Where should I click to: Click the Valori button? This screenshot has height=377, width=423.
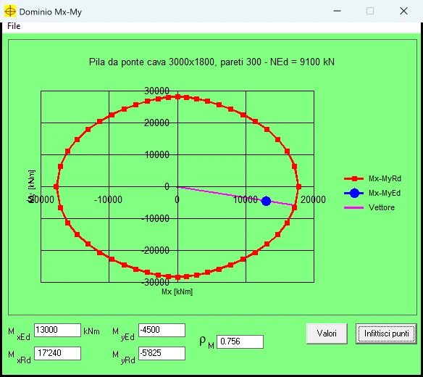pos(327,333)
